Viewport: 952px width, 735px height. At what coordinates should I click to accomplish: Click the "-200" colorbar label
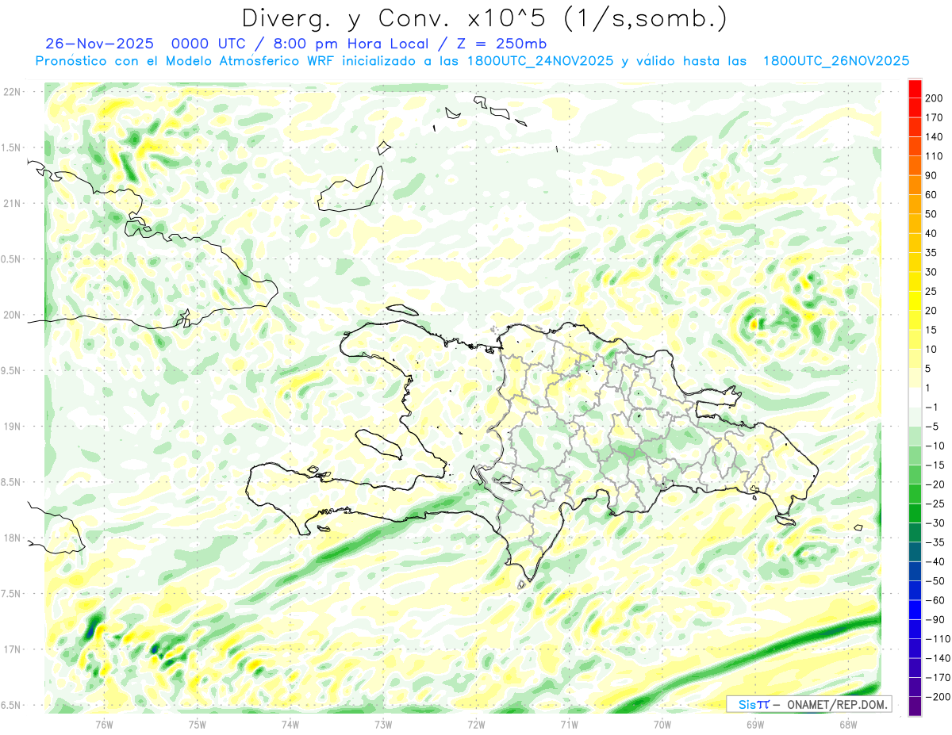[x=938, y=698]
